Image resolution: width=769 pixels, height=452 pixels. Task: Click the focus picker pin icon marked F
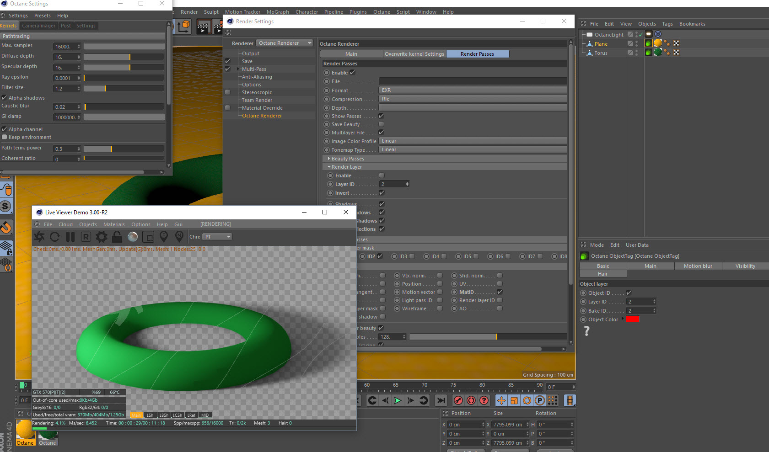pos(164,237)
